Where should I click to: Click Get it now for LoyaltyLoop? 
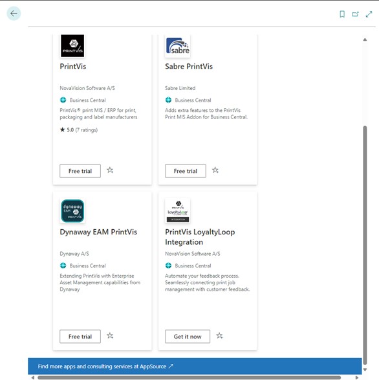188,337
